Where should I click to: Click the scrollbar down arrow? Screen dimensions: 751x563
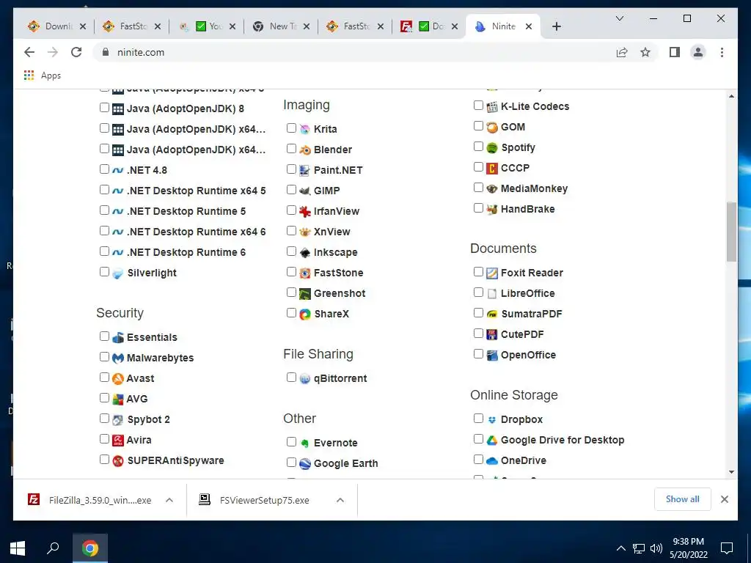(731, 472)
